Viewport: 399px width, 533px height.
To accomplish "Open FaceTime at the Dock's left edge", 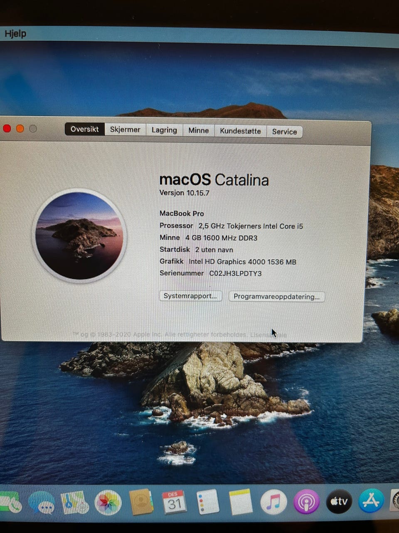I will [x=10, y=502].
